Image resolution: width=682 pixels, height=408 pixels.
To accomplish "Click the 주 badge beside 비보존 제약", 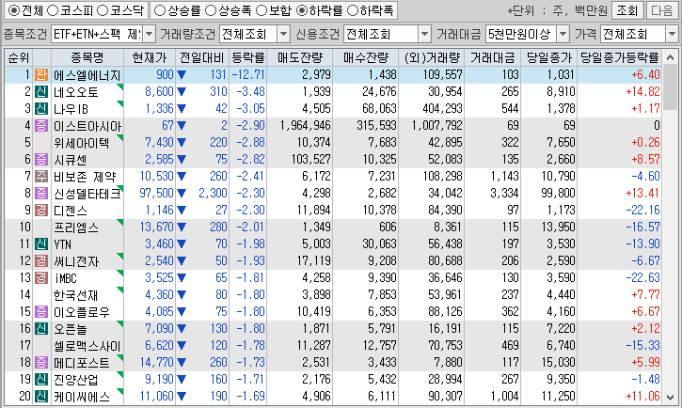I will coord(41,177).
